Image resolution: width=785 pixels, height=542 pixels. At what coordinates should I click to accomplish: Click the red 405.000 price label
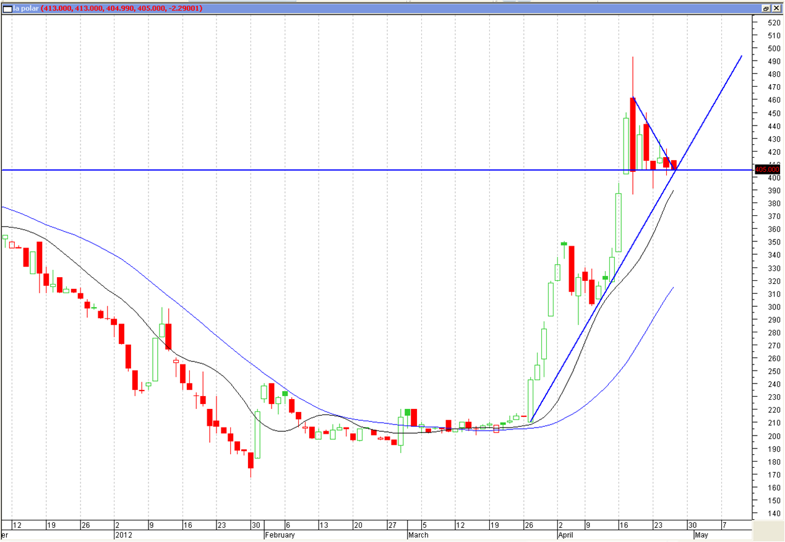coord(767,169)
